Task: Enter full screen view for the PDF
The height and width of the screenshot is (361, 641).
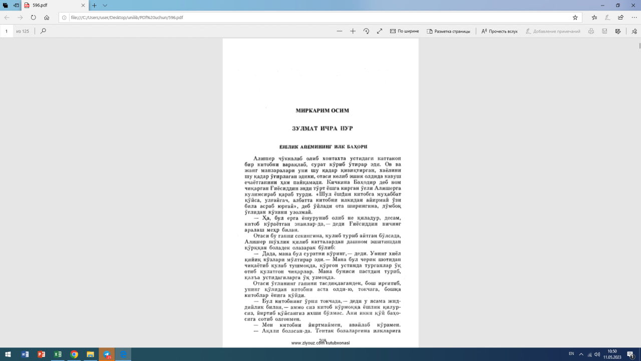Action: point(380,31)
